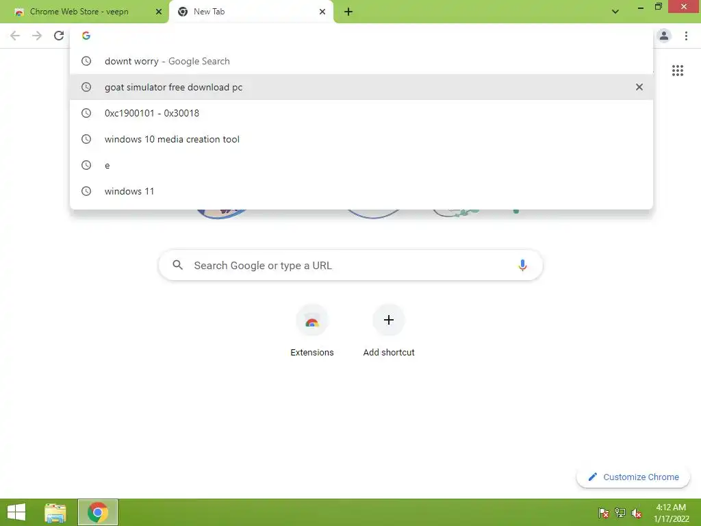Open the Chrome profile avatar menu
This screenshot has width=701, height=526.
coord(664,36)
